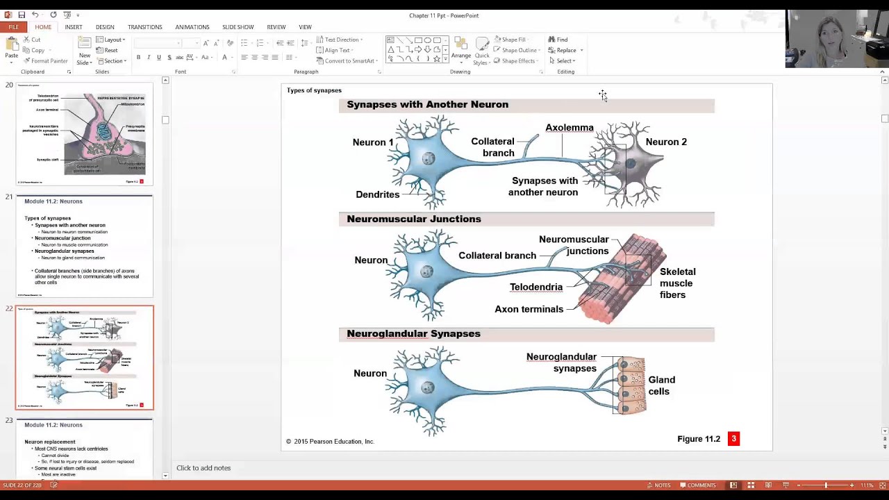Insert a rectangle from shapes gallery
Screen dimensions: 889x500
[x=418, y=40]
